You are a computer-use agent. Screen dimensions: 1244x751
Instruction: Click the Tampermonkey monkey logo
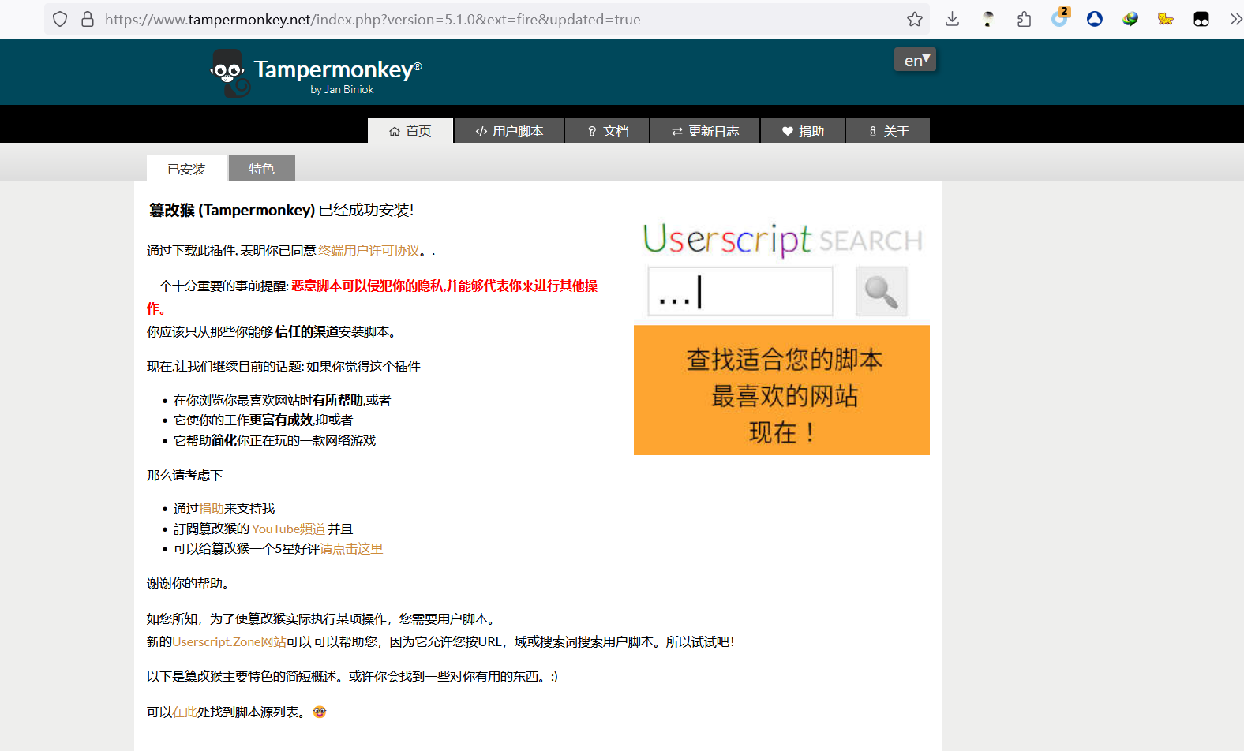click(x=230, y=73)
